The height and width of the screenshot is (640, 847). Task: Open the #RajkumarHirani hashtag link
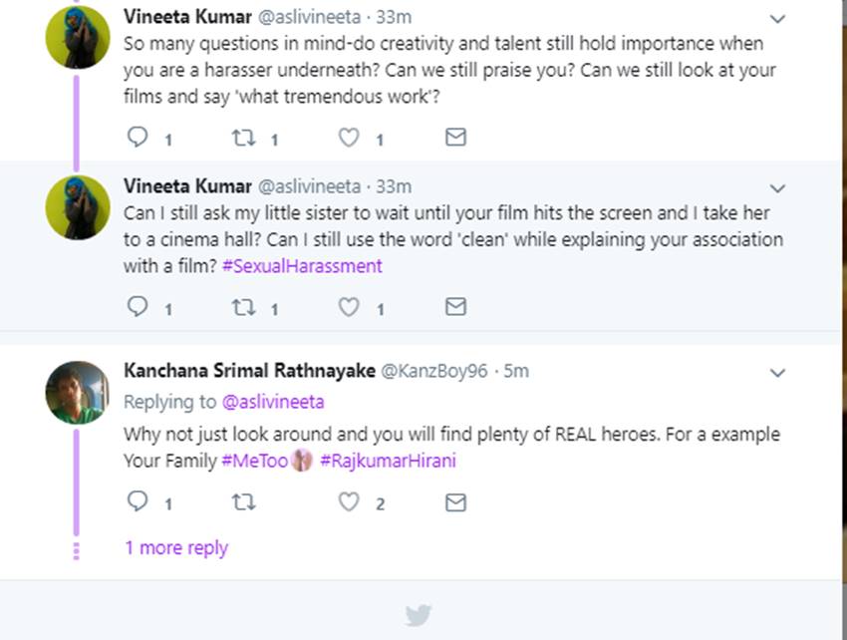[x=388, y=461]
